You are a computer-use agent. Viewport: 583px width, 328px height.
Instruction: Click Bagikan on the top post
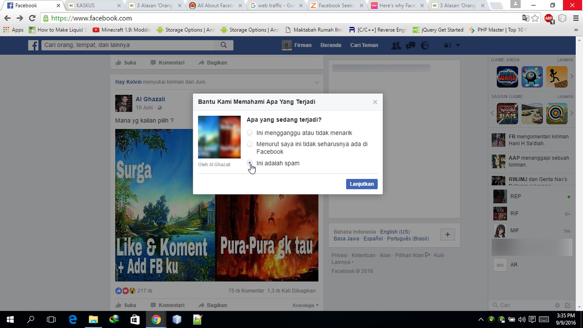[212, 62]
